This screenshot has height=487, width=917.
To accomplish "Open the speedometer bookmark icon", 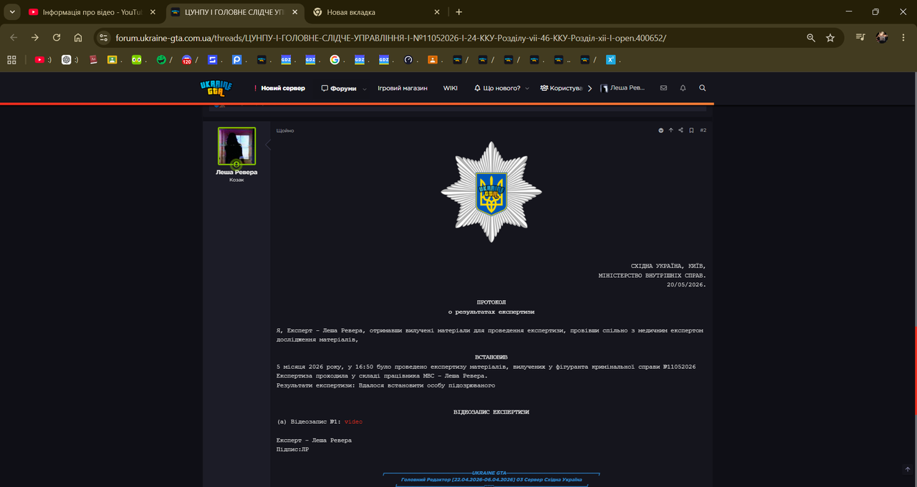I will tap(408, 60).
